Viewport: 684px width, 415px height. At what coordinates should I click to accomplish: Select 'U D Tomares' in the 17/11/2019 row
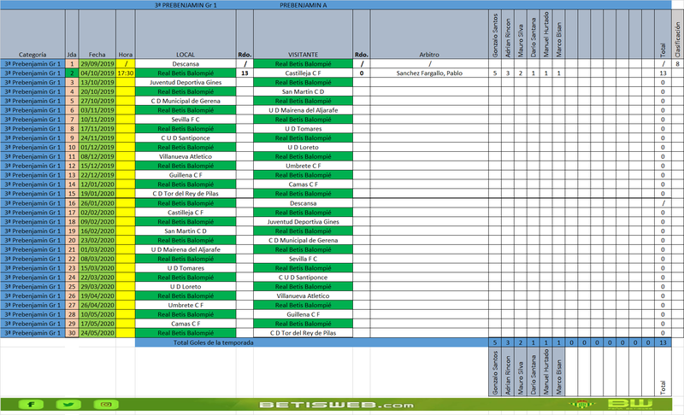pos(304,128)
